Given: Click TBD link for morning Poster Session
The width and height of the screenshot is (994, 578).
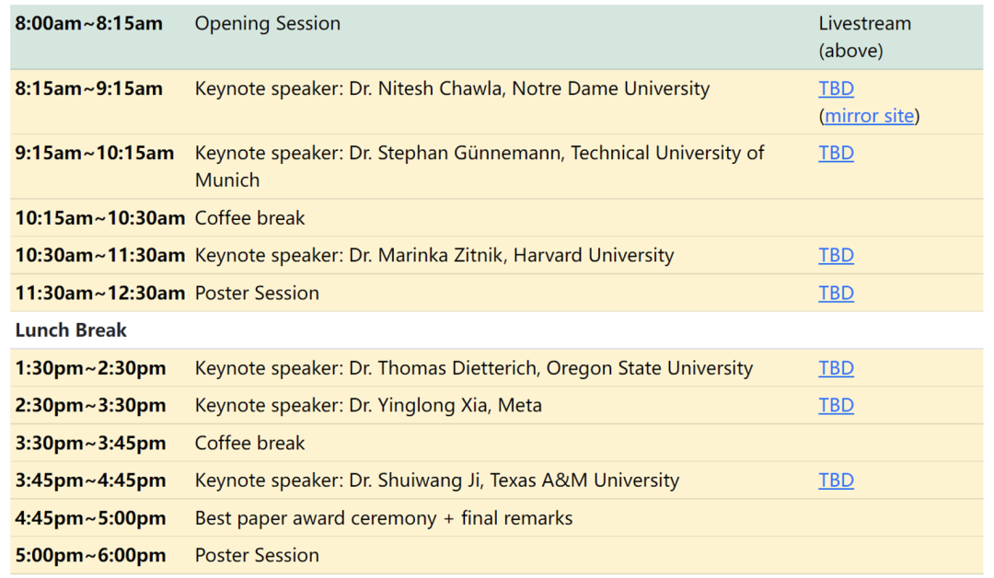Looking at the screenshot, I should (836, 294).
